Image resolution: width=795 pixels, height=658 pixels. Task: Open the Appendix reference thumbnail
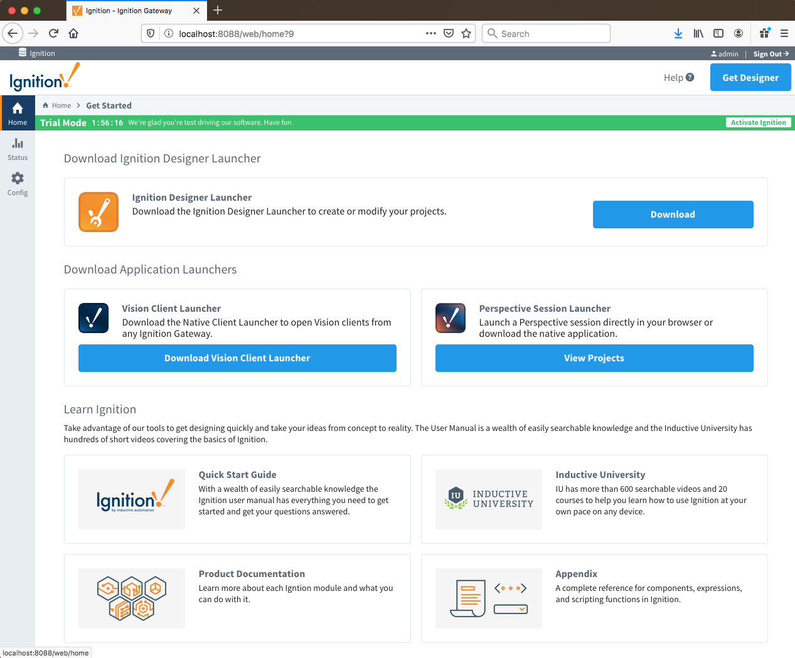(x=489, y=598)
